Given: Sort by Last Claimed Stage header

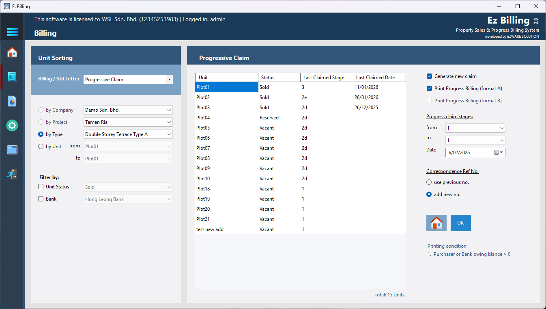Looking at the screenshot, I should (x=327, y=78).
